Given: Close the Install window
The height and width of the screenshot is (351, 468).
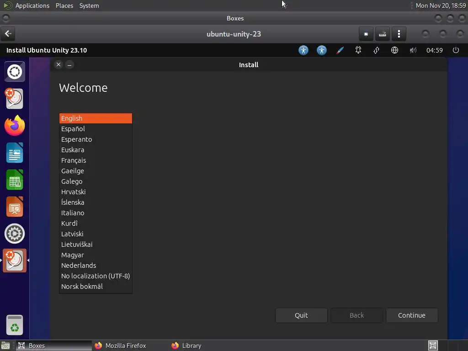Looking at the screenshot, I should pos(58,64).
